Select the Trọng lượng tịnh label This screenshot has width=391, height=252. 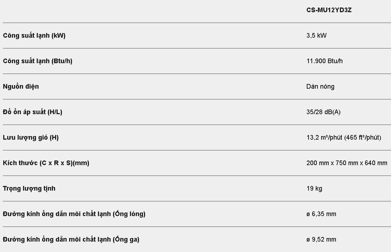(x=29, y=188)
